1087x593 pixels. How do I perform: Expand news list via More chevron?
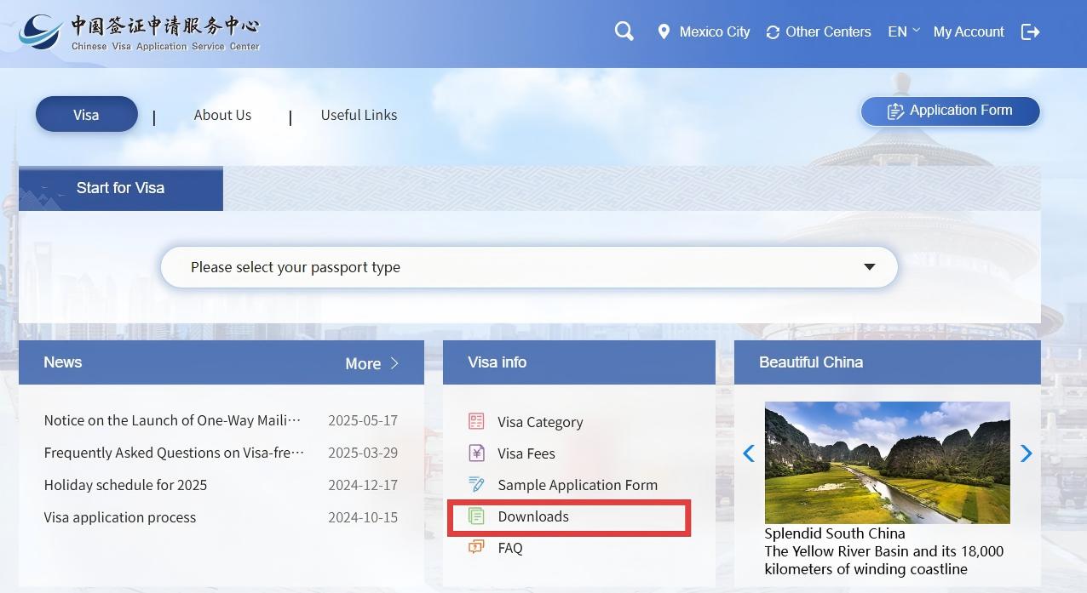[394, 363]
